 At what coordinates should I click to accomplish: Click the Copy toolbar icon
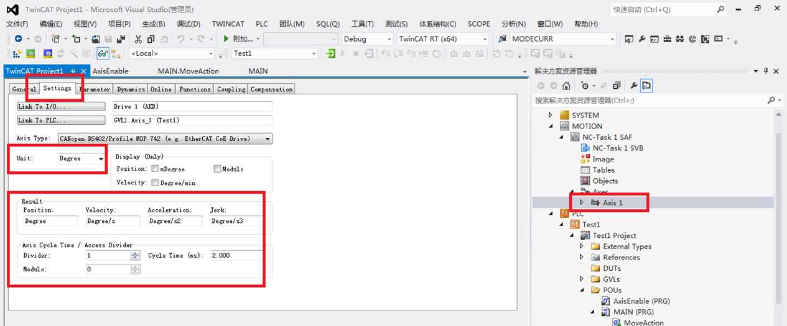click(x=150, y=38)
